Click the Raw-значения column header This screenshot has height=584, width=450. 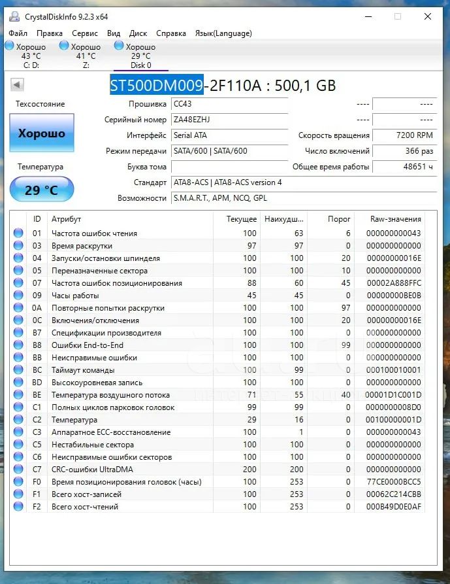[x=390, y=219]
